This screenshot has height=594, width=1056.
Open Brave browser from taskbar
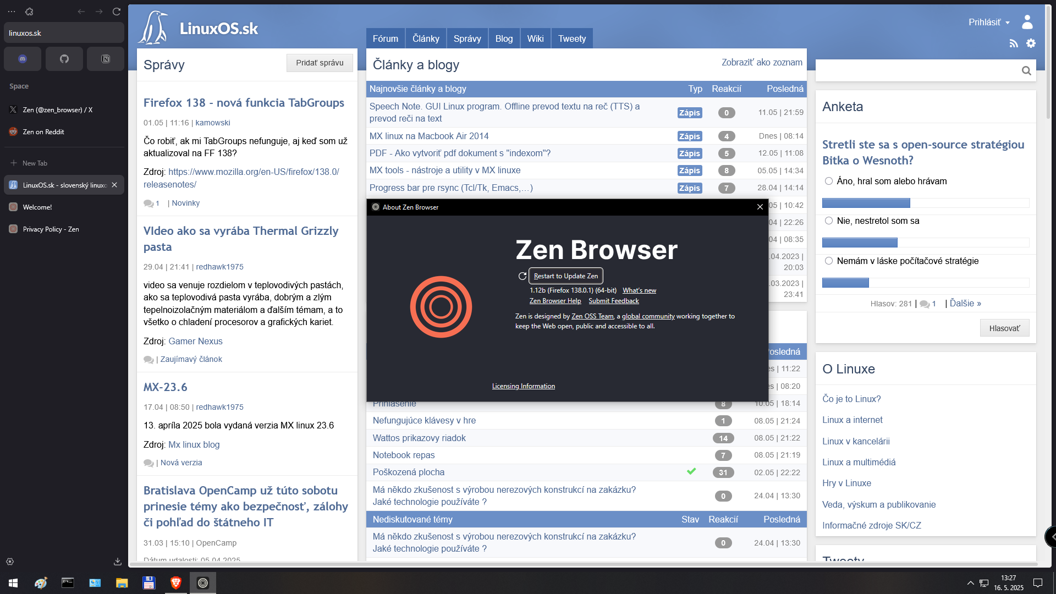pyautogui.click(x=176, y=583)
